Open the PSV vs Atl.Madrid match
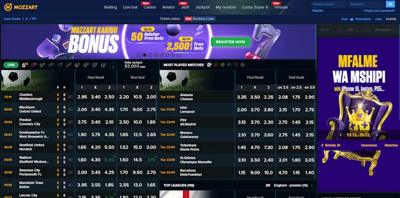 pyautogui.click(x=188, y=122)
